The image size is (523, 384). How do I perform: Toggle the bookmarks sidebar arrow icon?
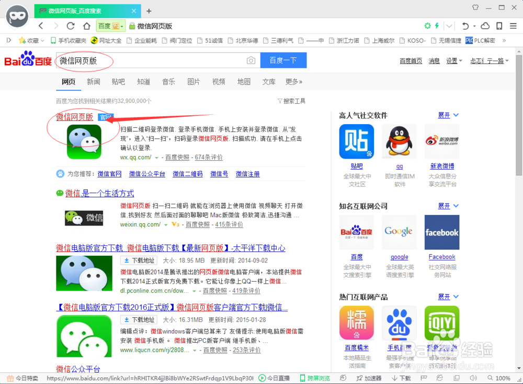point(9,40)
